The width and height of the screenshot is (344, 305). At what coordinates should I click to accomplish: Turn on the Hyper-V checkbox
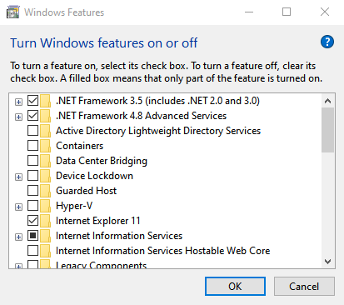[x=32, y=206]
